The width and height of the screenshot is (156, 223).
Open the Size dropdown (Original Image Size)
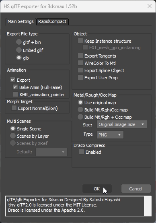click(122, 124)
